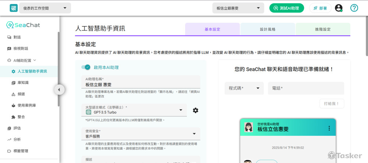Click the 庫知識 library icon
The image size is (368, 163).
coord(13,83)
